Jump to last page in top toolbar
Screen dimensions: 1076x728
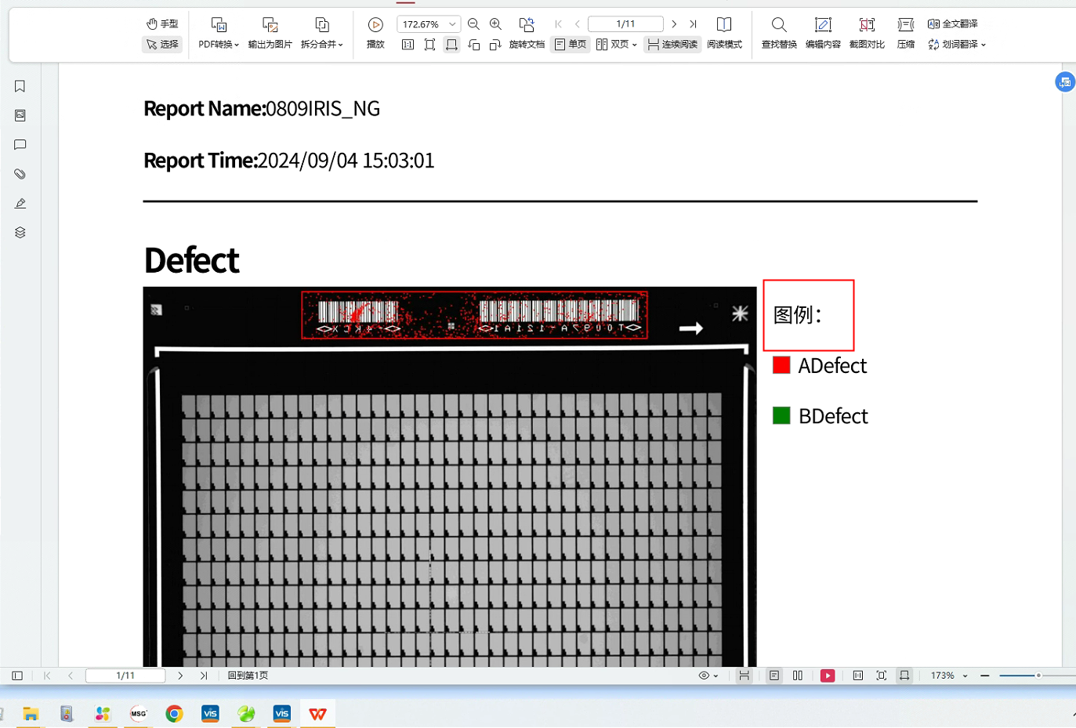pos(693,24)
